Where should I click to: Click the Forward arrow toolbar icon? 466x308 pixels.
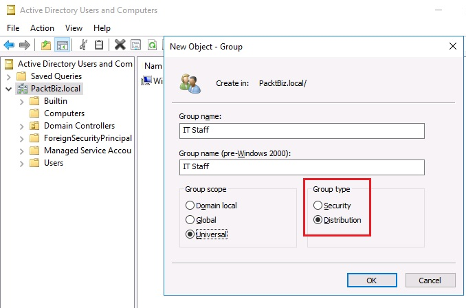coord(25,45)
